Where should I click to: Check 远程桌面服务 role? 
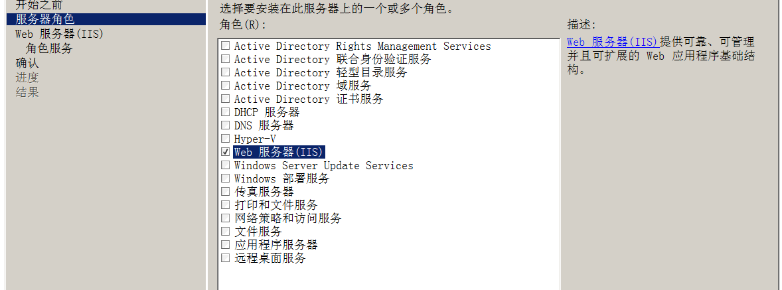(226, 257)
